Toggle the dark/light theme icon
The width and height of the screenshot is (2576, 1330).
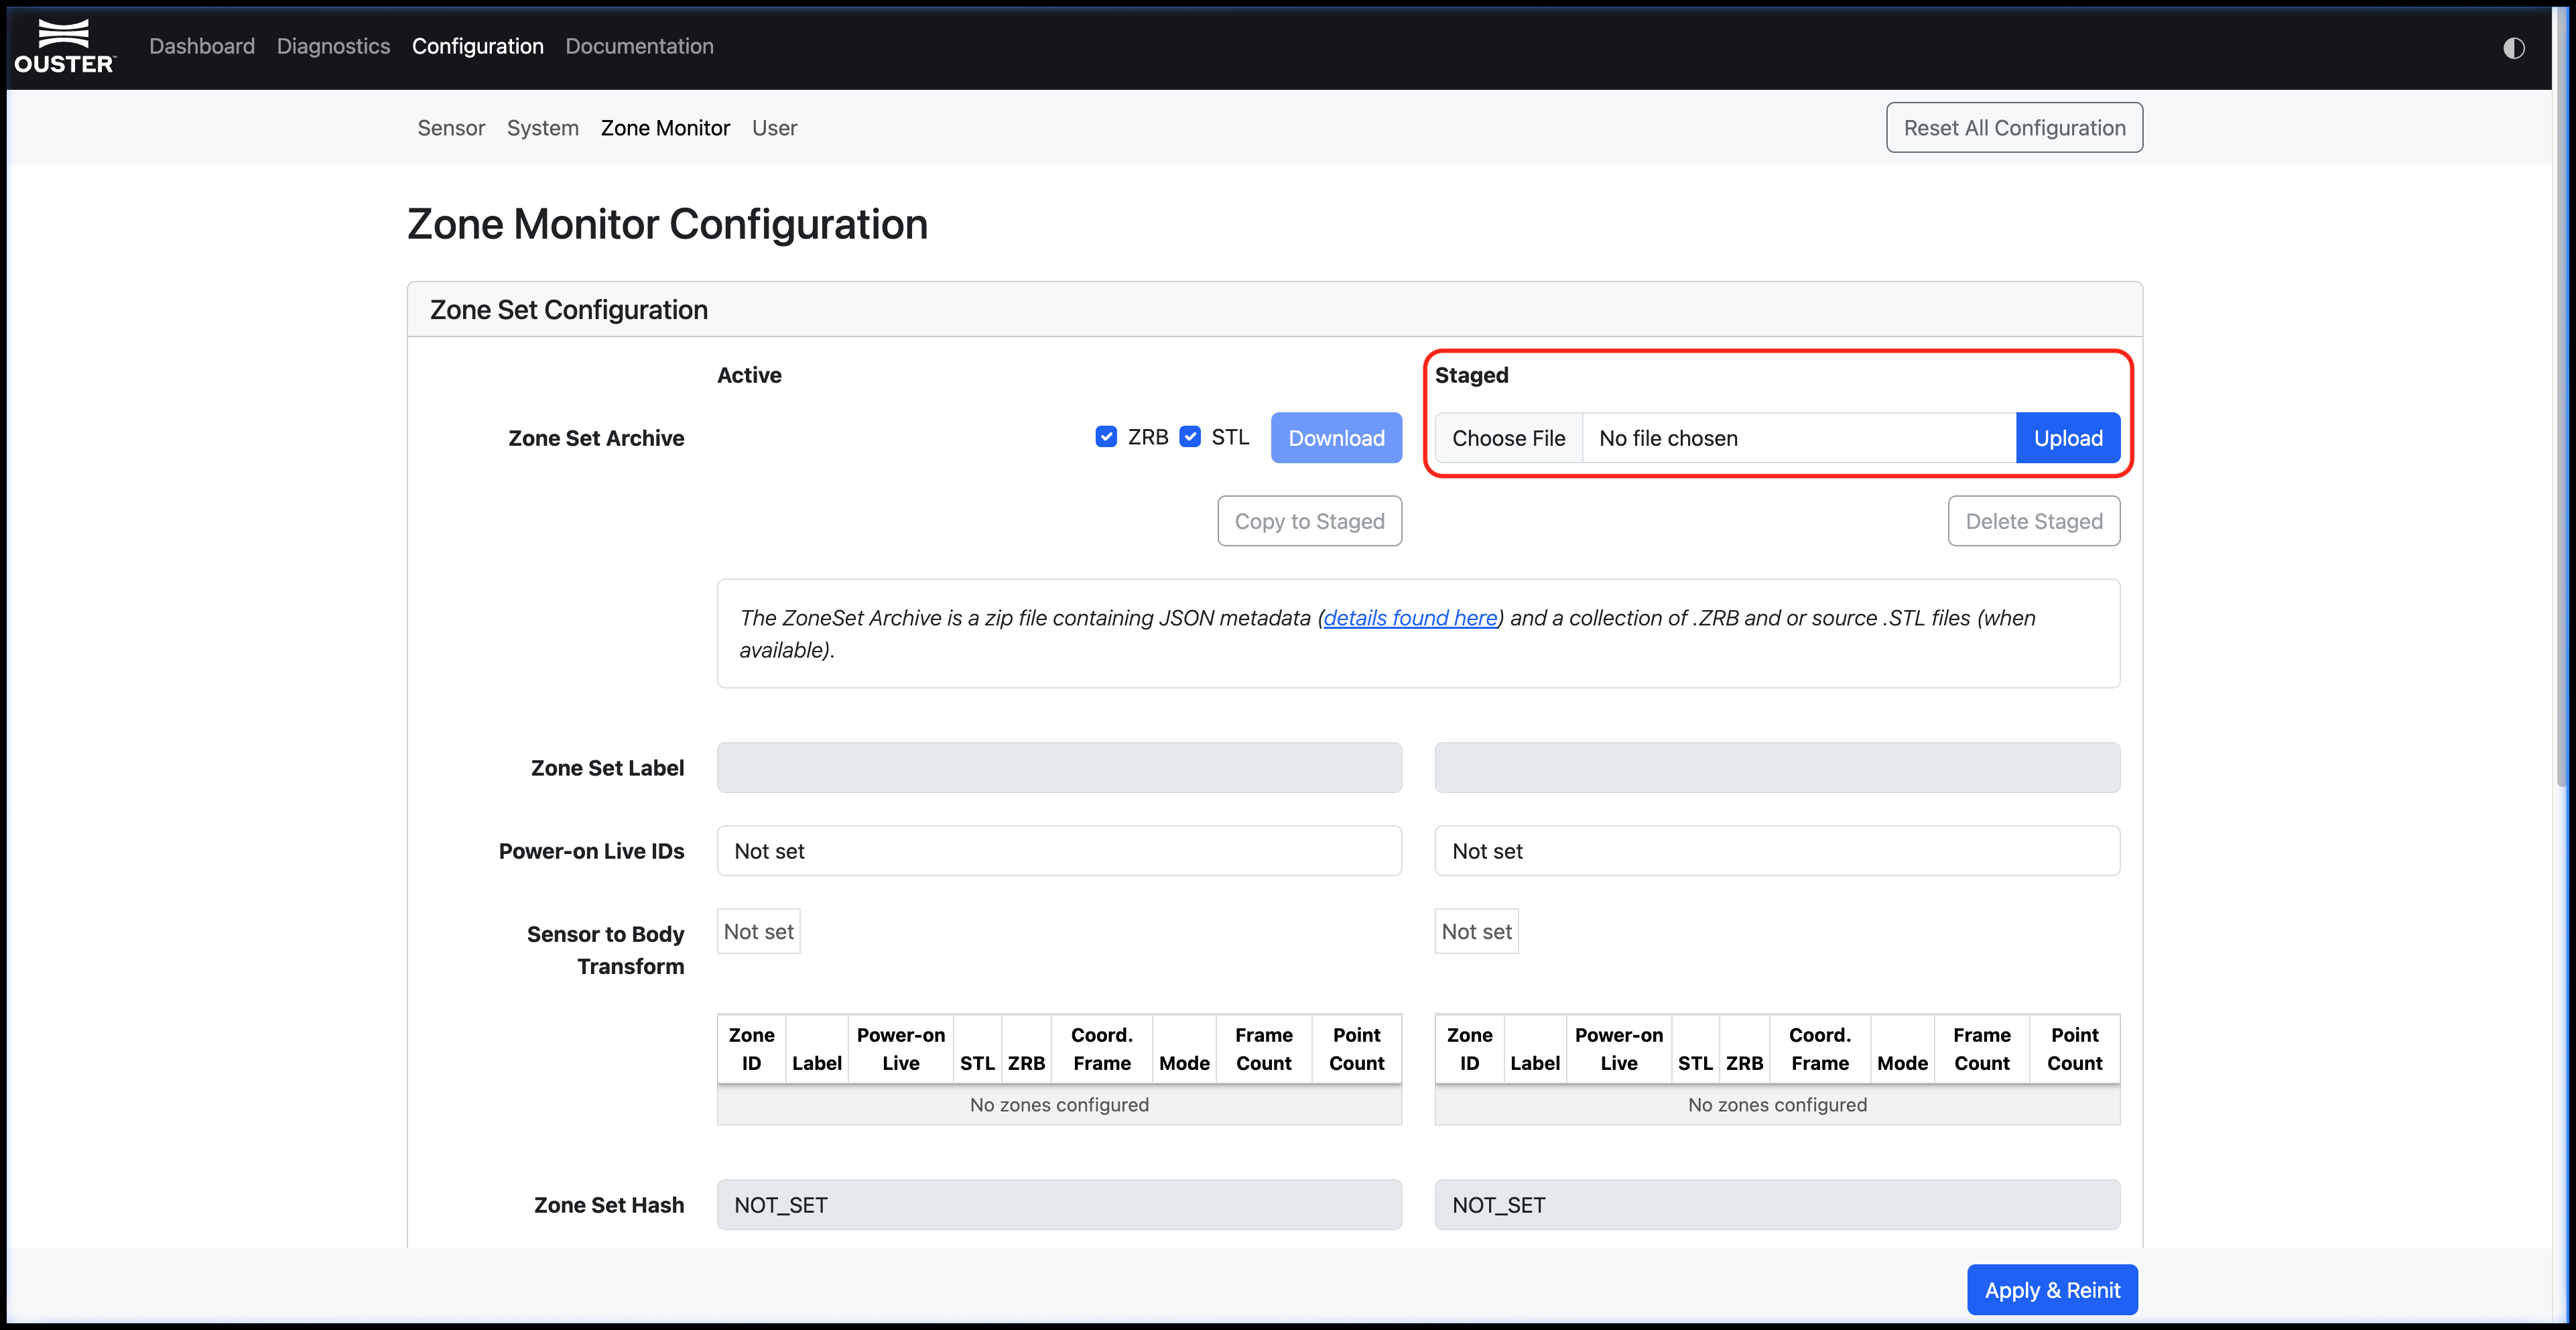tap(2513, 48)
